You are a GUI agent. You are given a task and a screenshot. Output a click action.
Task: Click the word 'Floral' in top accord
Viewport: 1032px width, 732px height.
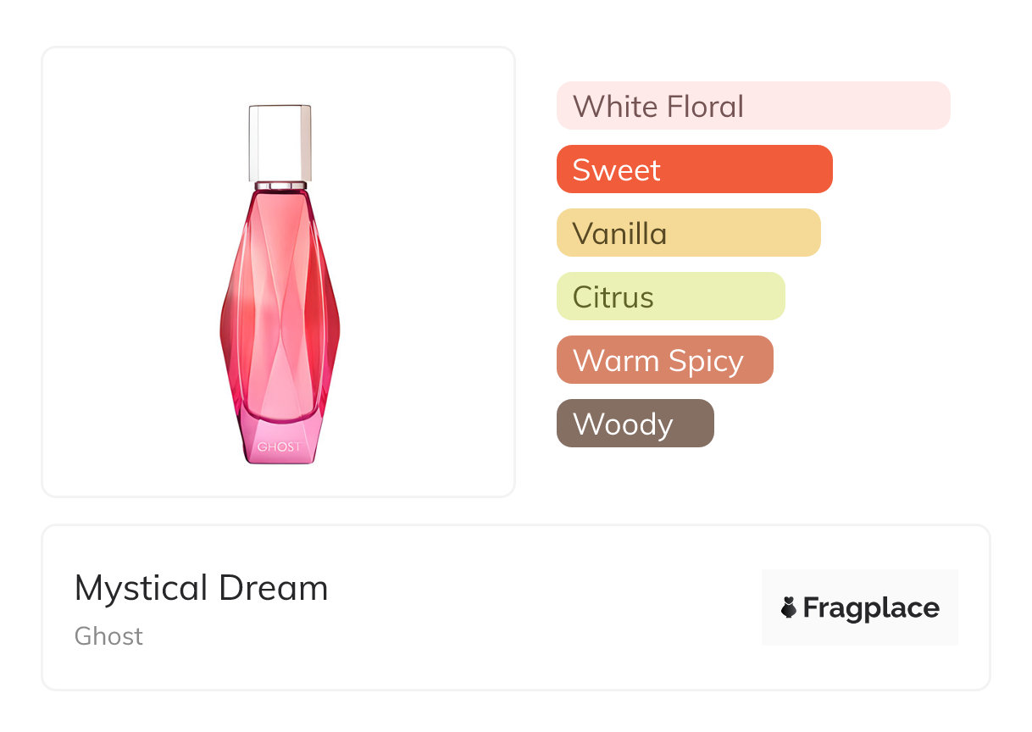(x=705, y=107)
